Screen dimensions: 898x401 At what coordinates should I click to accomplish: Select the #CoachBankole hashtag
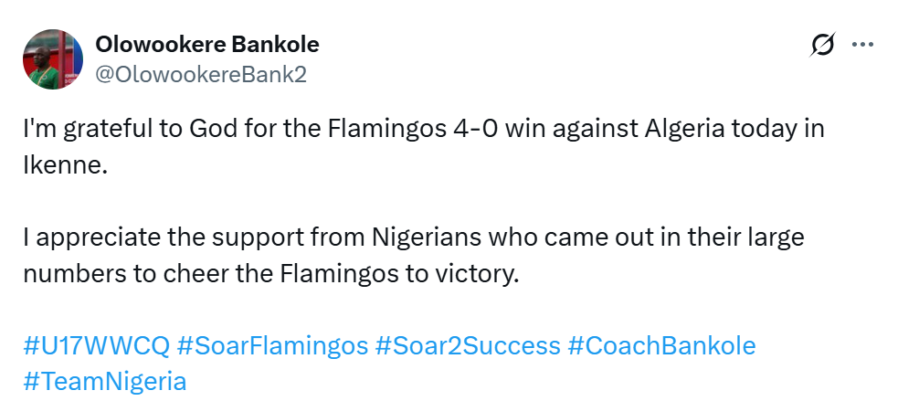click(x=661, y=346)
